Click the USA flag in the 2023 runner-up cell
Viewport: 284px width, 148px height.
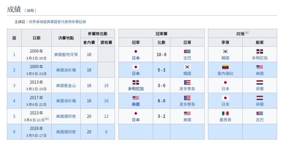tap(187, 113)
